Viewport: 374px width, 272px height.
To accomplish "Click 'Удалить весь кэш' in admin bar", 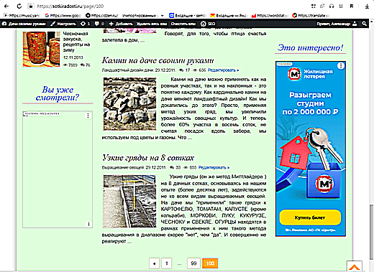I will click(152, 24).
